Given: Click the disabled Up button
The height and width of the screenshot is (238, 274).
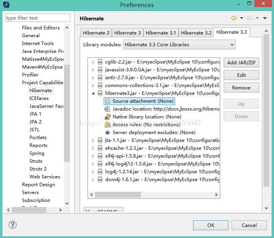Looking at the screenshot, I should click(241, 104).
